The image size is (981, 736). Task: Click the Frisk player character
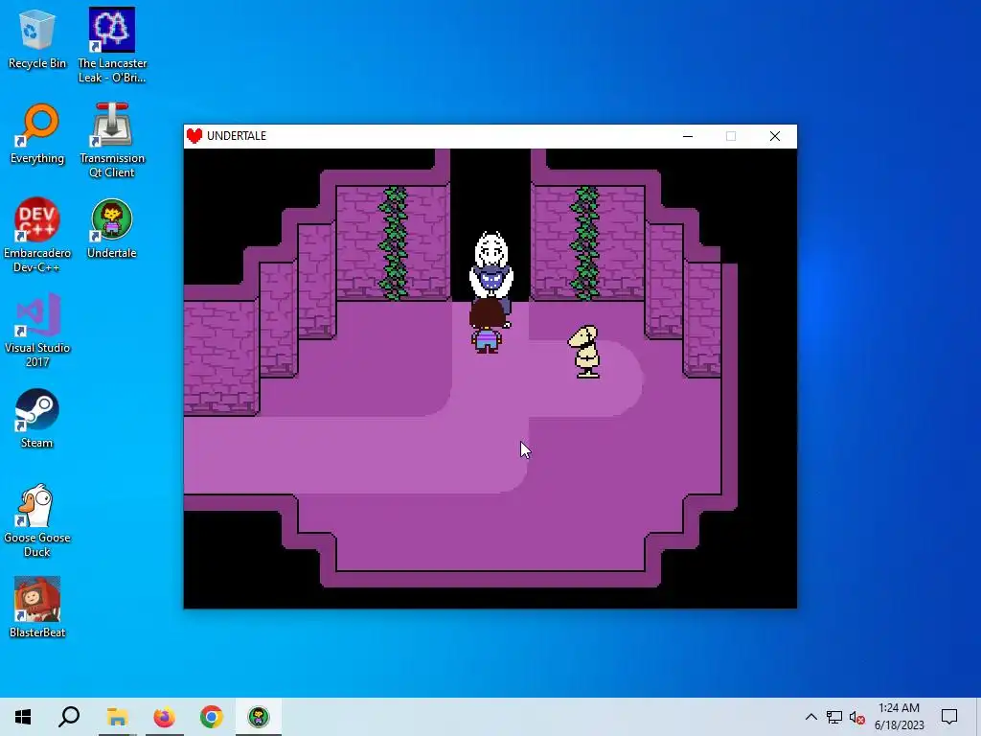tap(487, 326)
